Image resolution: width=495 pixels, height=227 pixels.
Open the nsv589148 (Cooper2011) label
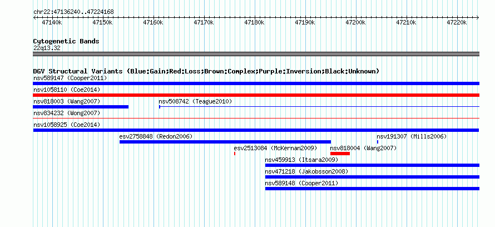click(x=301, y=183)
